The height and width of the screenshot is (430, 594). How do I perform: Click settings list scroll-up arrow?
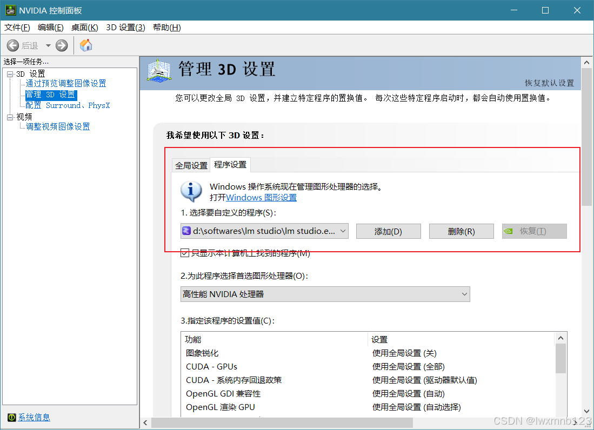coord(560,338)
